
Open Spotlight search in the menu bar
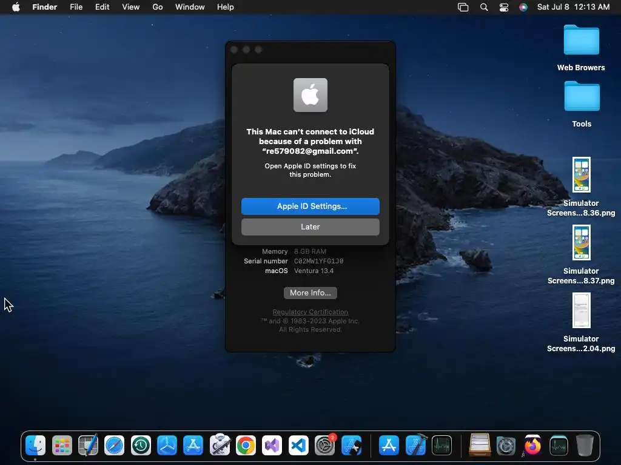[484, 7]
